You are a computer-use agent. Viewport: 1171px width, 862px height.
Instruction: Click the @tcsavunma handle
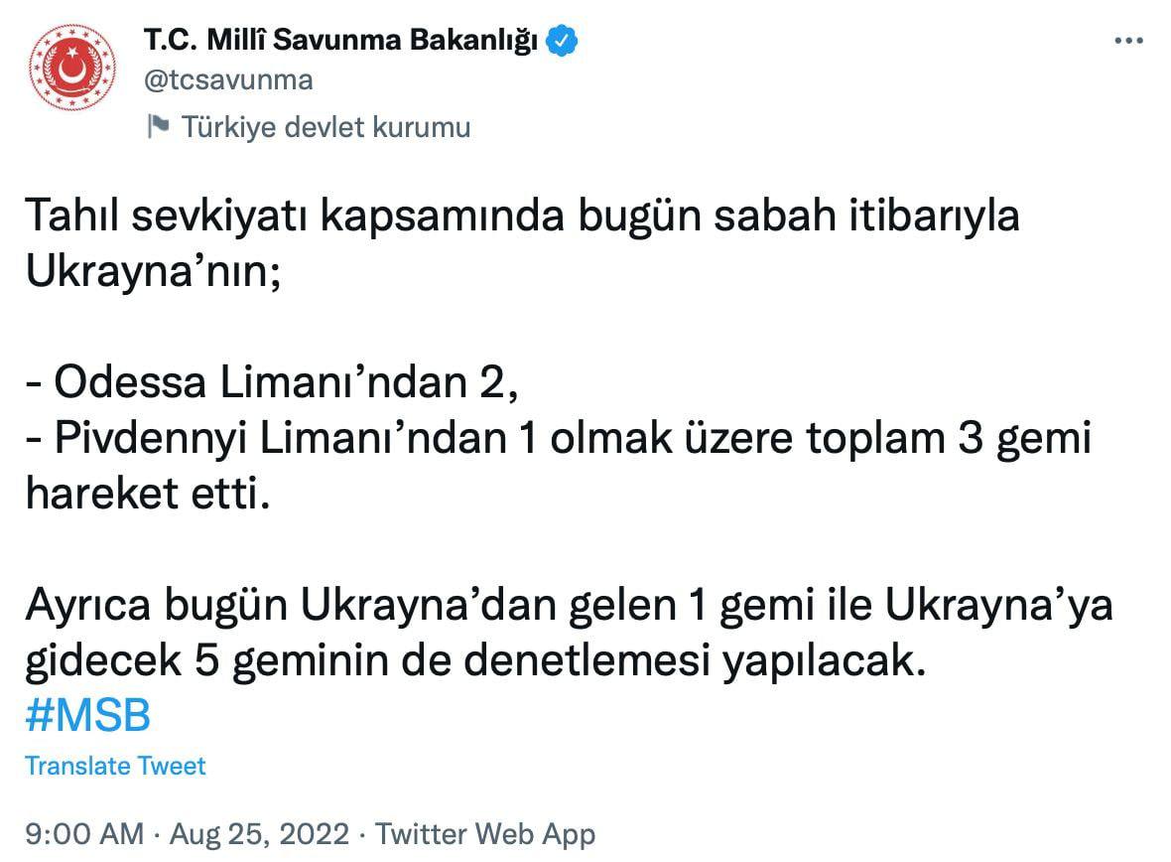click(228, 79)
